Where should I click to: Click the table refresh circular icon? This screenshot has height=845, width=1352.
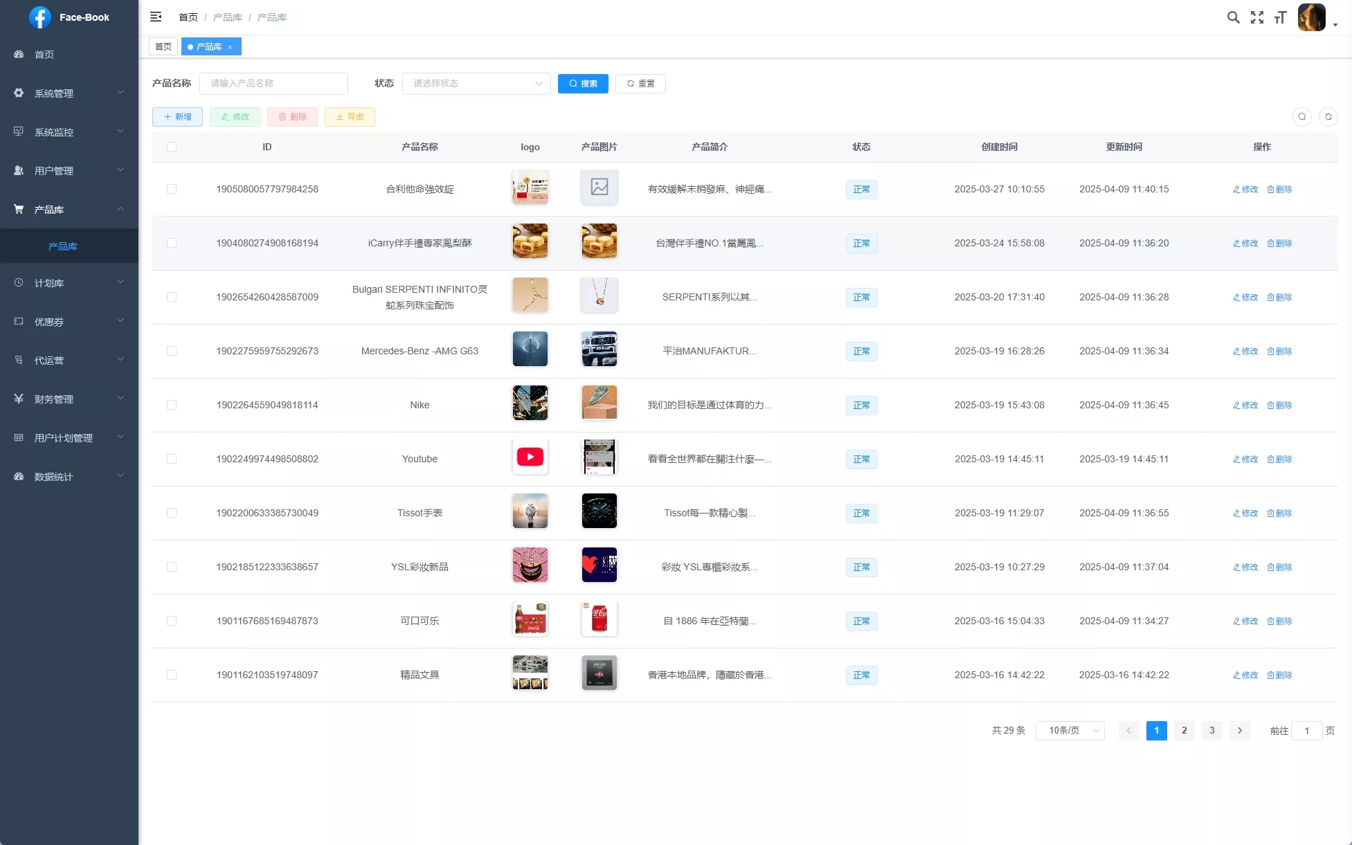(1328, 117)
